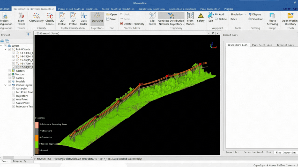This screenshot has height=167, width=298.
Task: Open the Completion Acceptance ribbon tab
Action: (x=182, y=9)
